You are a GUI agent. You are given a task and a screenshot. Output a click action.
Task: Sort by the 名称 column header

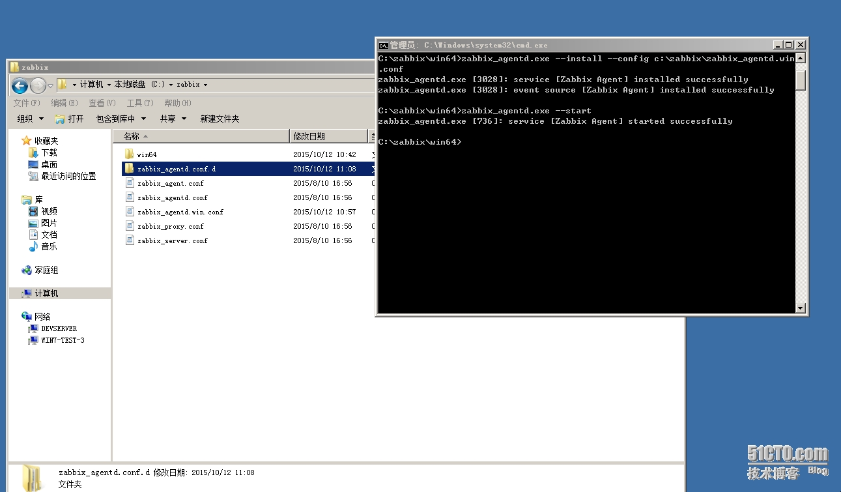201,136
